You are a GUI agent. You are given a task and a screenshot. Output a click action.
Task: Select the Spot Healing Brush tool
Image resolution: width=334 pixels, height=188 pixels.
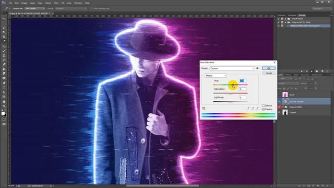click(x=4, y=46)
